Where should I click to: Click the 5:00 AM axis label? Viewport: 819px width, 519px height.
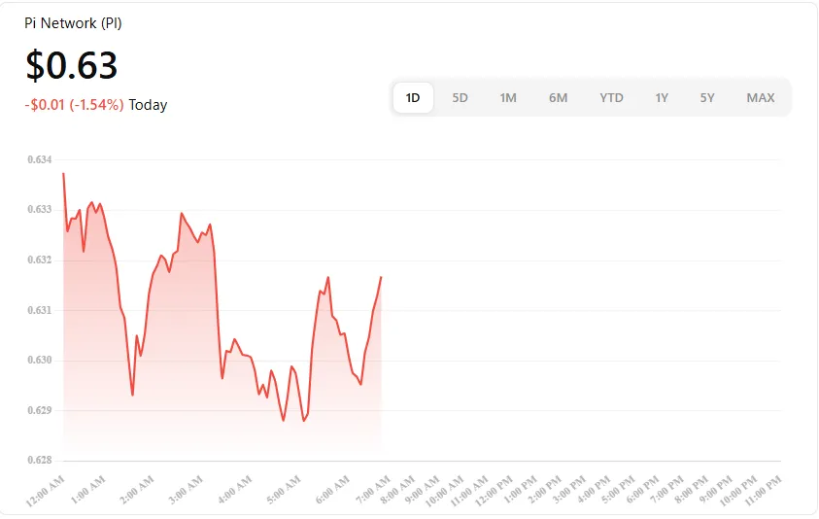[284, 490]
